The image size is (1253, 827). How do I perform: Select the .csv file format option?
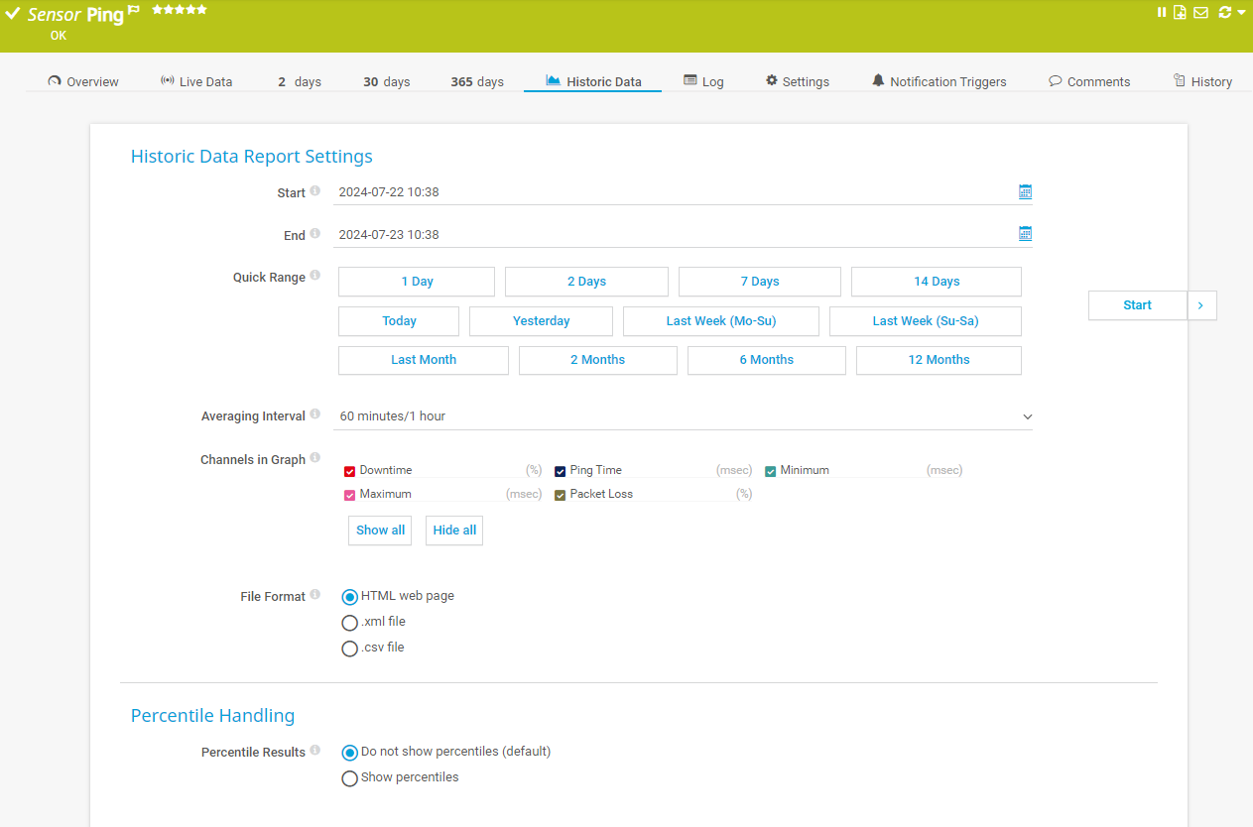[349, 649]
